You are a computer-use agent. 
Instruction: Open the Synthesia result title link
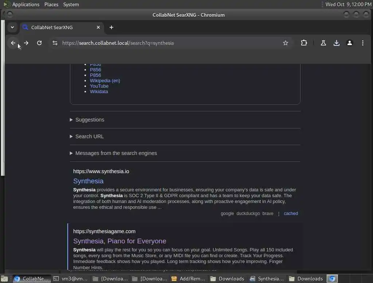pyautogui.click(x=88, y=181)
